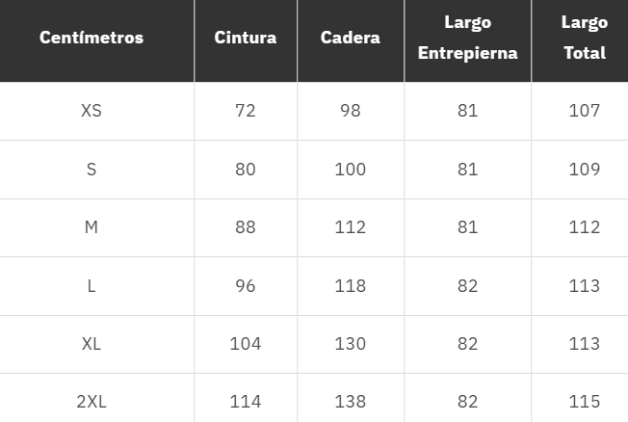Select the Cadera column header
The height and width of the screenshot is (422, 628).
point(351,39)
